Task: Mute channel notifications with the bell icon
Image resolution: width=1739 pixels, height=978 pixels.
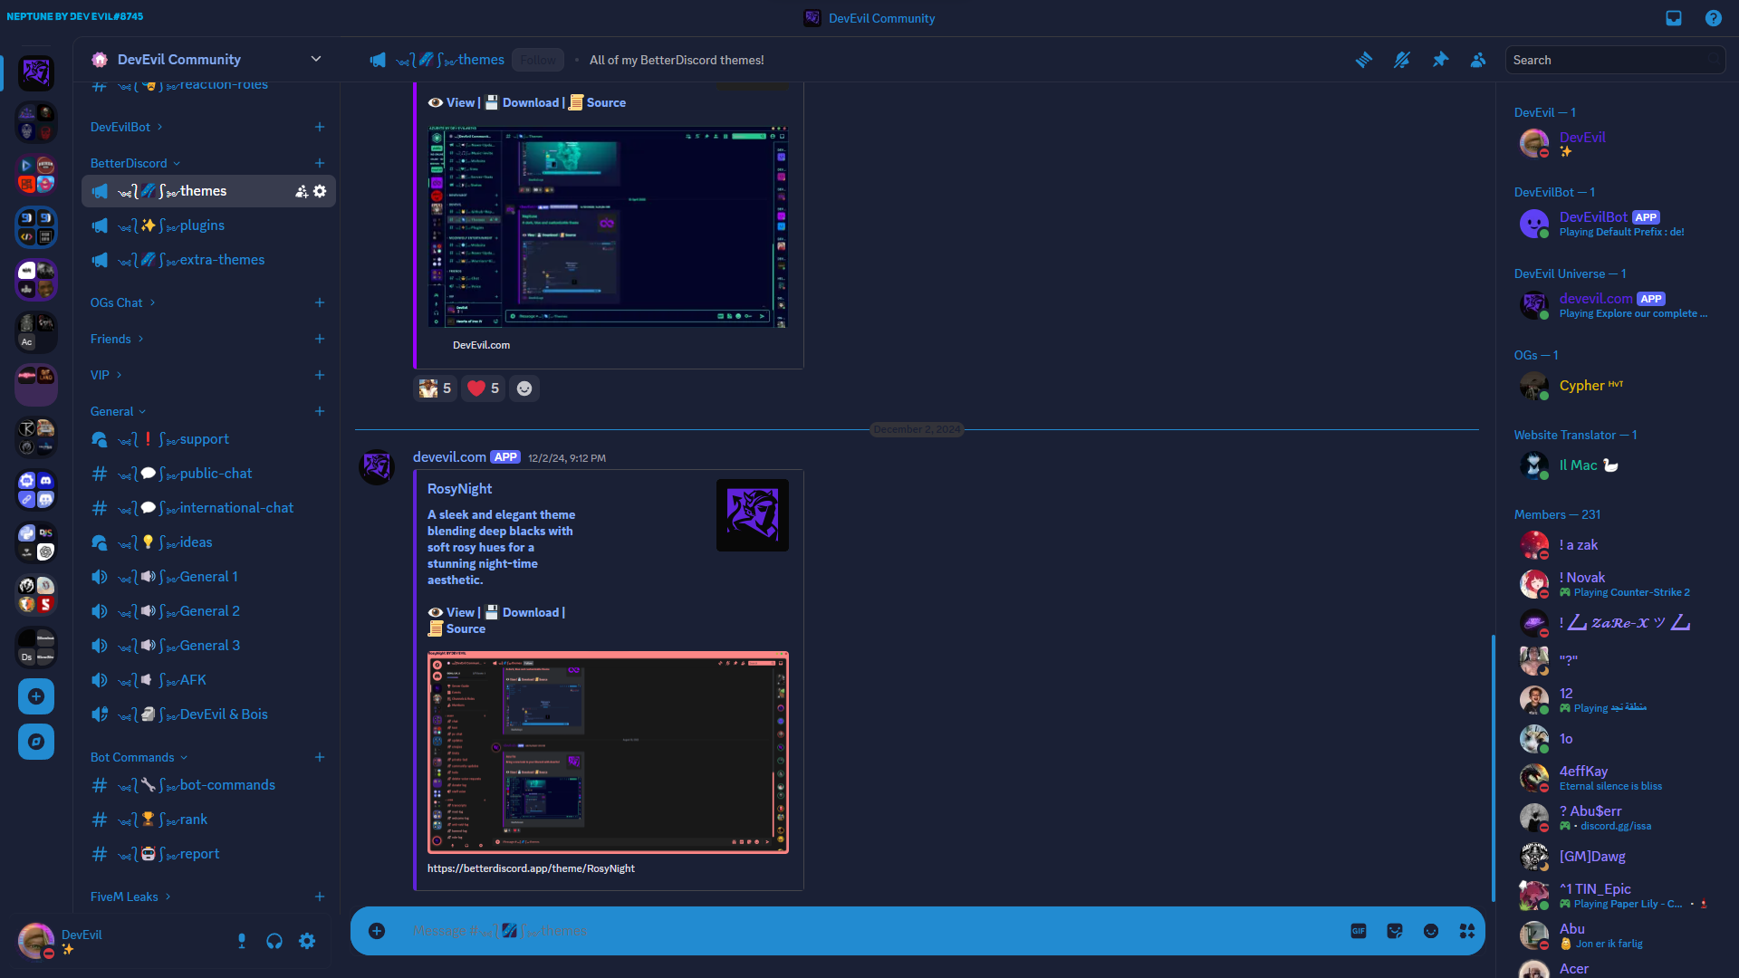Action: (x=1402, y=60)
